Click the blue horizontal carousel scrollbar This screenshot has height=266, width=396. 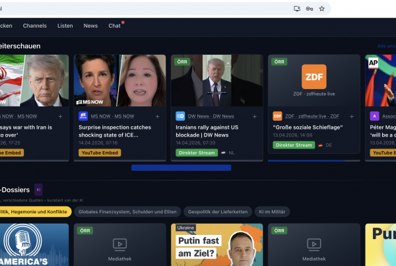[181, 168]
